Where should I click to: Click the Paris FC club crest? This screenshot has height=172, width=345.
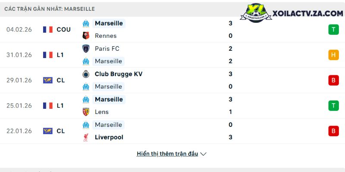(86, 49)
